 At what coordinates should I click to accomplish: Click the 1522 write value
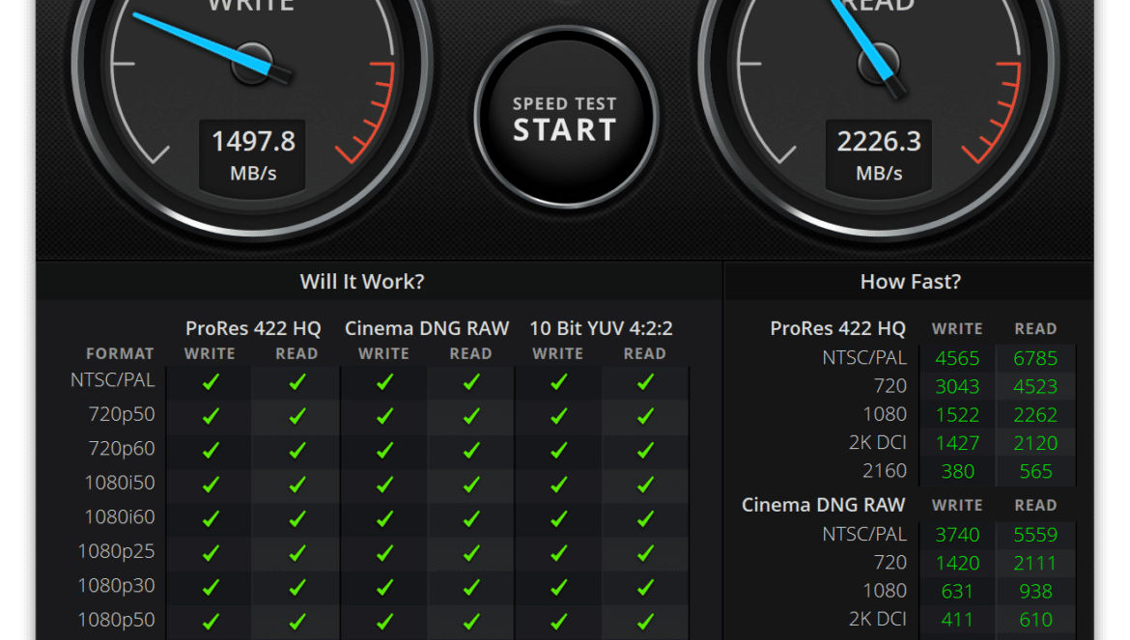click(x=957, y=415)
